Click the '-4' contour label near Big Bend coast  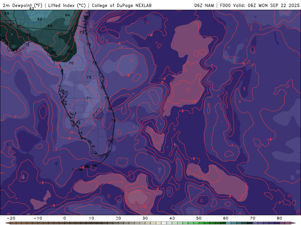[x=58, y=67]
